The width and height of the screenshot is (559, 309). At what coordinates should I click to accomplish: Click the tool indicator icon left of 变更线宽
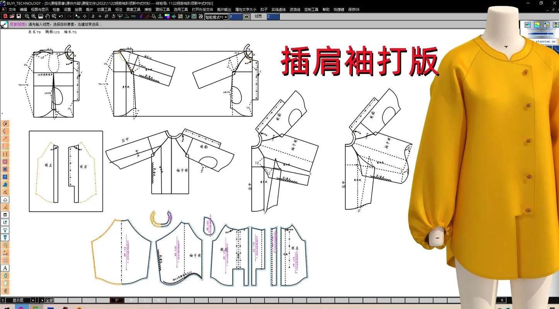pos(4,24)
